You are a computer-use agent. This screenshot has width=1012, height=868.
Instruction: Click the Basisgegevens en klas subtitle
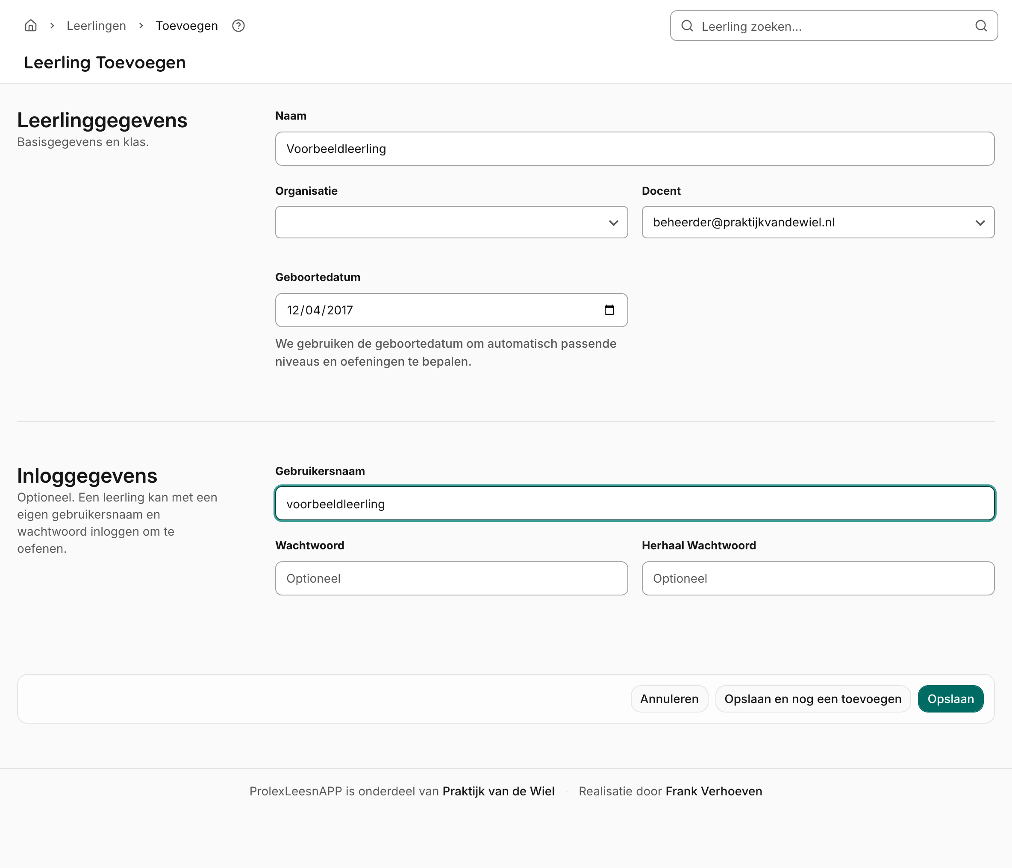[83, 142]
